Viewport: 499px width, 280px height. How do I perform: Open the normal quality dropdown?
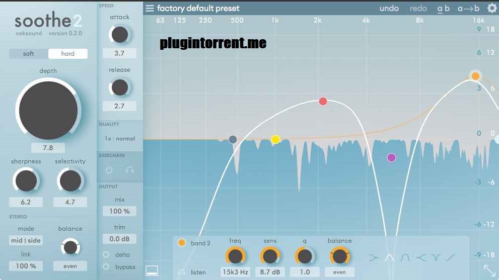click(125, 139)
